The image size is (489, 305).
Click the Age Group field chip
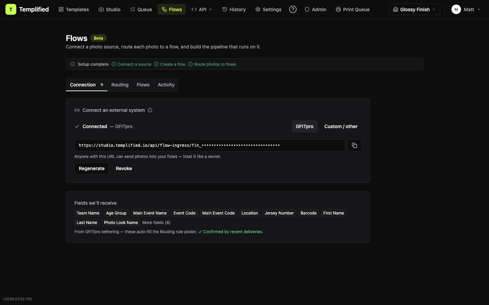(x=116, y=213)
